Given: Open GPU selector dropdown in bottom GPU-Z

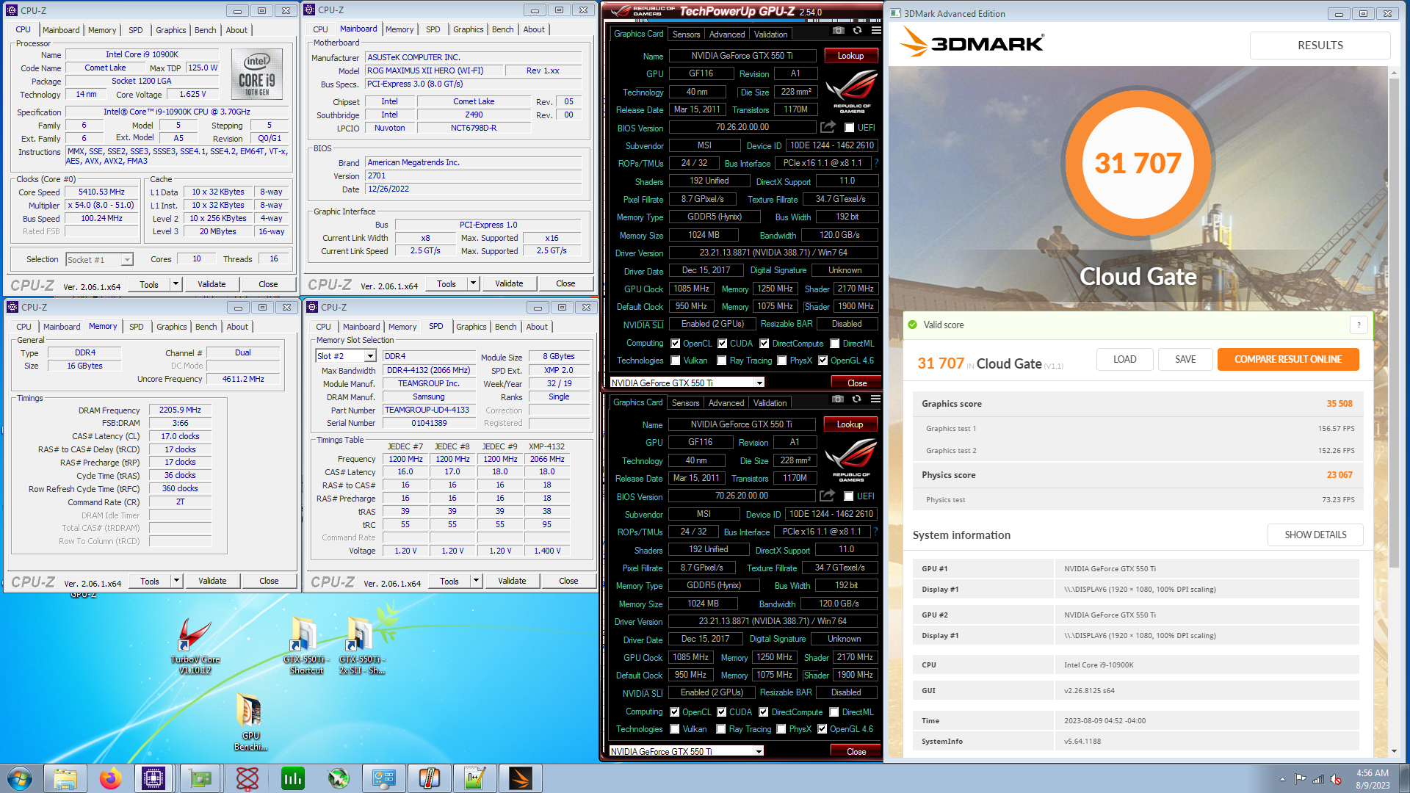Looking at the screenshot, I should (759, 751).
